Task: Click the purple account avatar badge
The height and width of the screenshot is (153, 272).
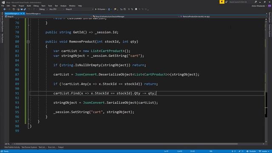Action: pyautogui.click(x=269, y=6)
